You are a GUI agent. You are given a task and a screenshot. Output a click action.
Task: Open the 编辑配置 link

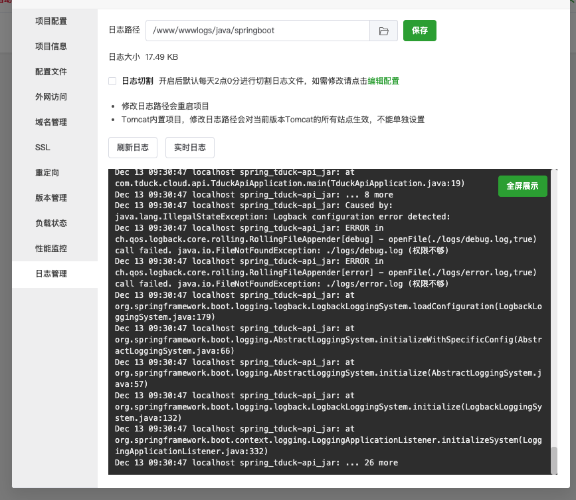(x=383, y=81)
